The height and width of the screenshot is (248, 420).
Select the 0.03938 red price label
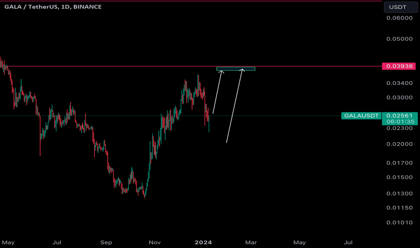click(x=399, y=66)
